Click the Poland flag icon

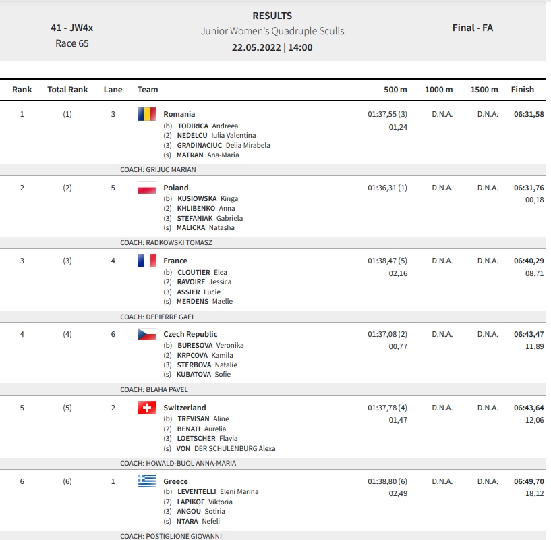(147, 188)
